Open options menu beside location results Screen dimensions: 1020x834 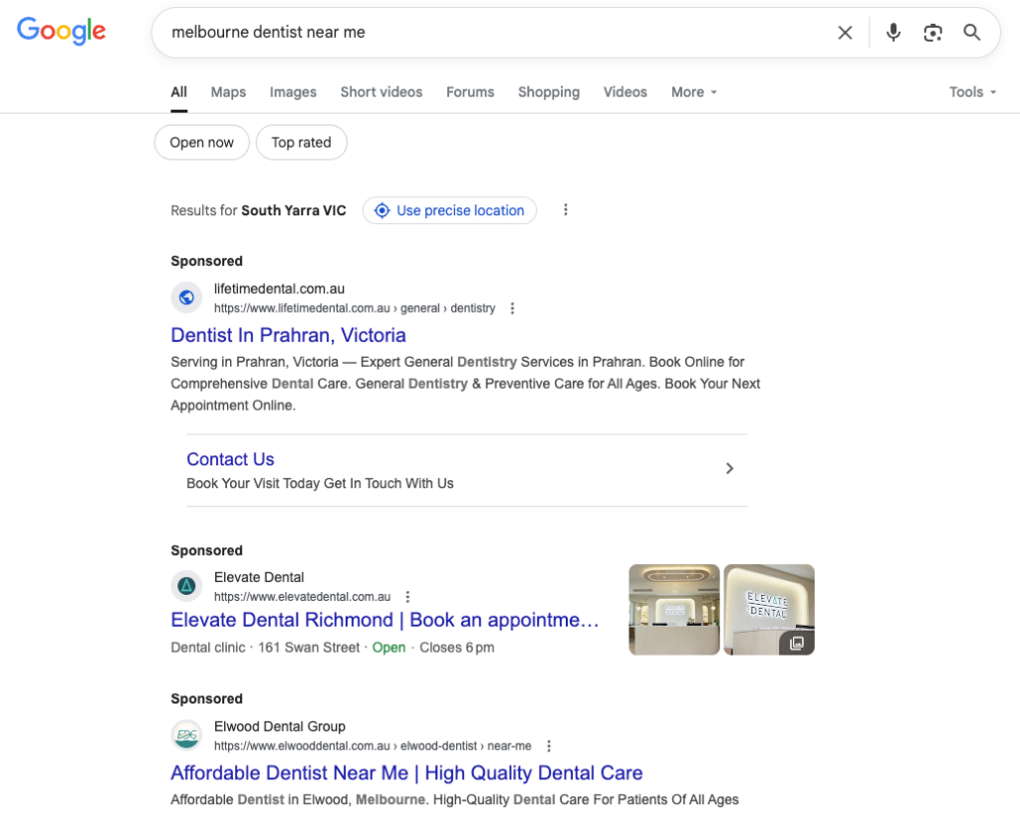pos(566,210)
